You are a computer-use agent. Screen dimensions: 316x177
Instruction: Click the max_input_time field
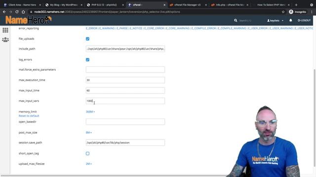tap(125, 90)
